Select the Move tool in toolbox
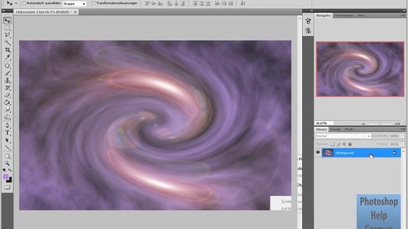The height and width of the screenshot is (229, 408). pos(7,20)
